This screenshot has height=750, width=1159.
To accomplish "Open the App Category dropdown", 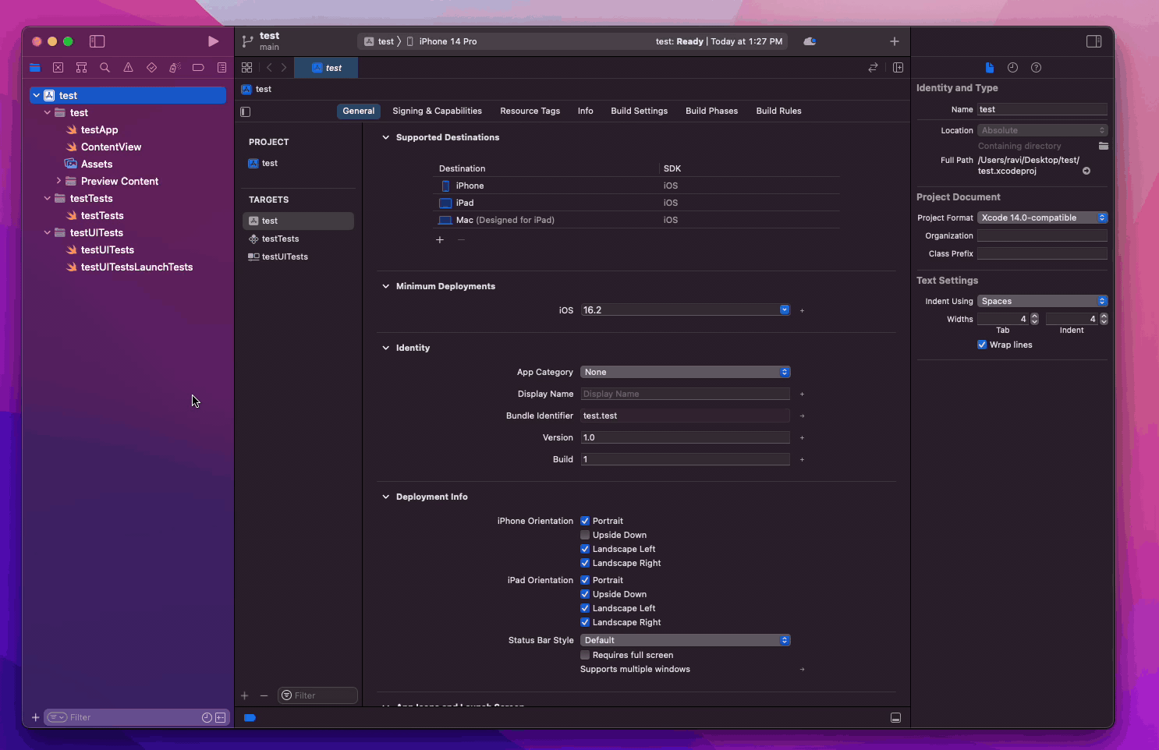I will (685, 372).
